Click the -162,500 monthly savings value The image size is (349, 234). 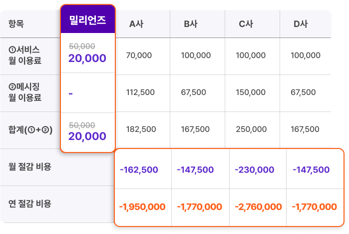coord(139,170)
